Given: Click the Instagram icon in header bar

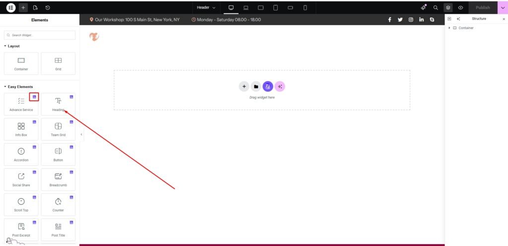Looking at the screenshot, I should tap(411, 19).
